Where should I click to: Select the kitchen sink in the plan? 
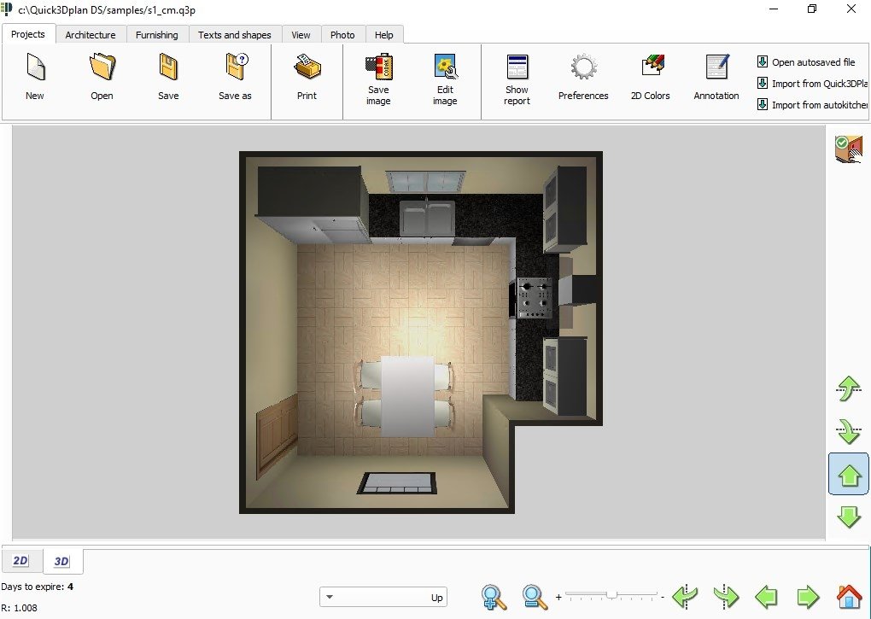coord(427,219)
